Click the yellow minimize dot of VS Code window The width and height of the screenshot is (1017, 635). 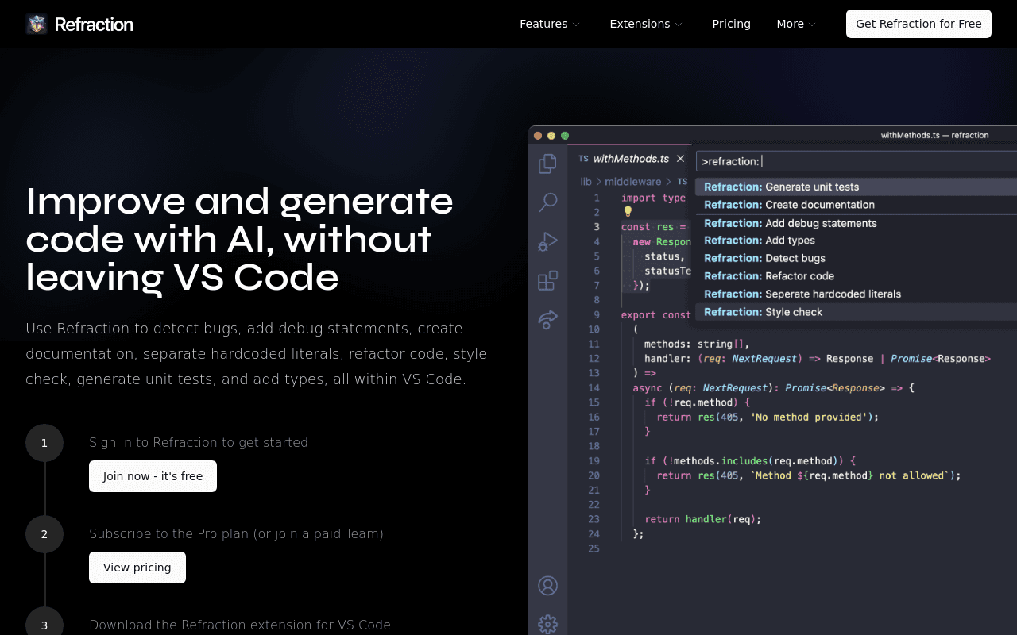(x=551, y=136)
